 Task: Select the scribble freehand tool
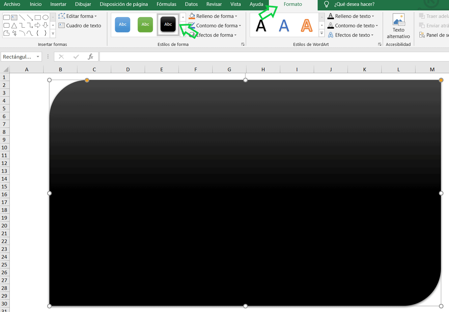point(14,33)
